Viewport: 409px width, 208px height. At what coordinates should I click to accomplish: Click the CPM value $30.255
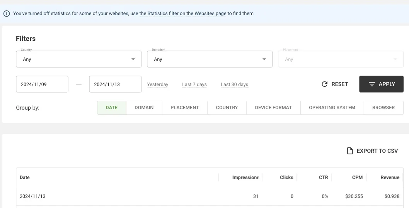pos(354,196)
